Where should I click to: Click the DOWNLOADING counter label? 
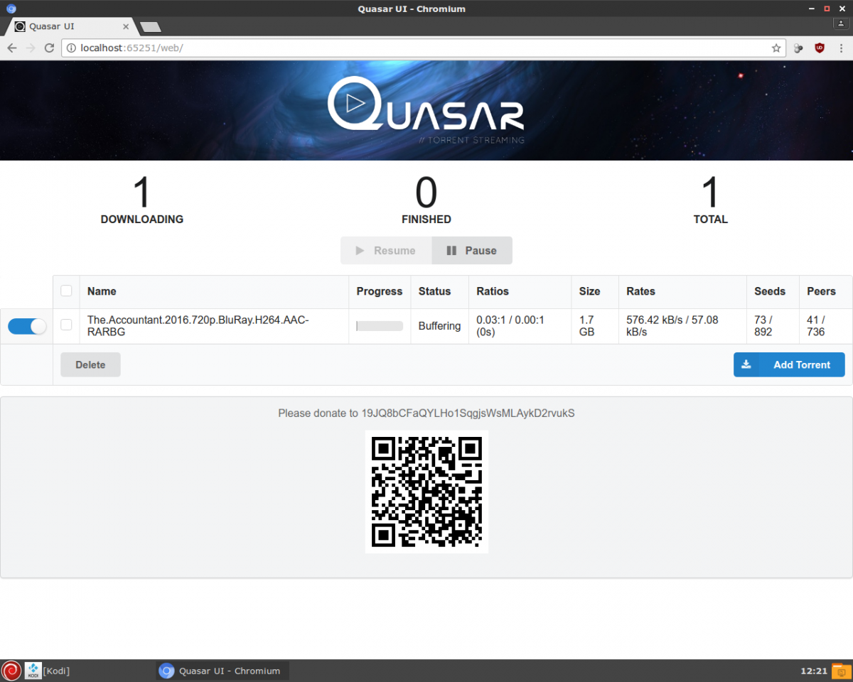pos(142,220)
